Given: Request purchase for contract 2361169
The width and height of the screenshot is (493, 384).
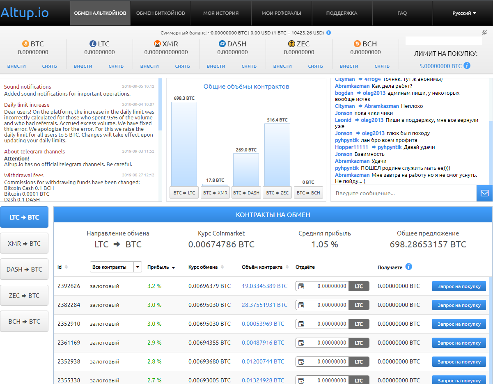Looking at the screenshot, I should (459, 343).
